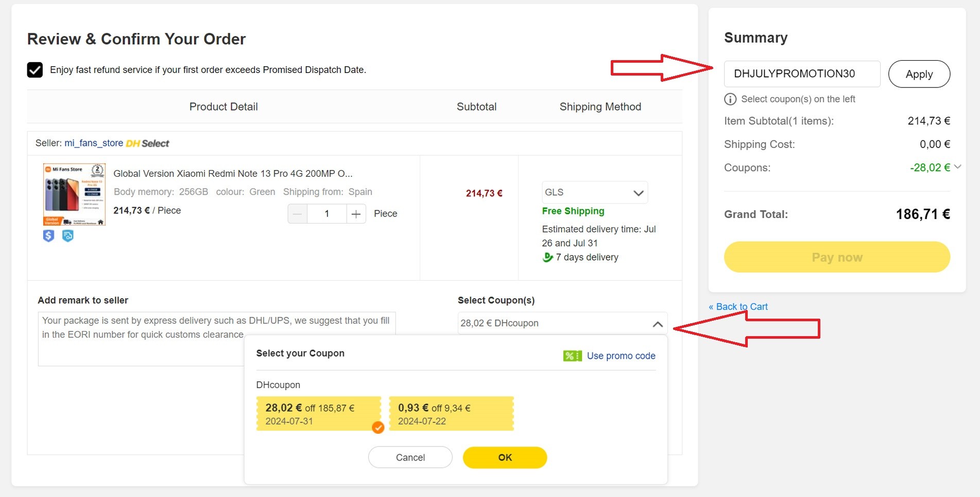Image resolution: width=980 pixels, height=497 pixels.
Task: Increase quantity with the plus button
Action: [356, 214]
